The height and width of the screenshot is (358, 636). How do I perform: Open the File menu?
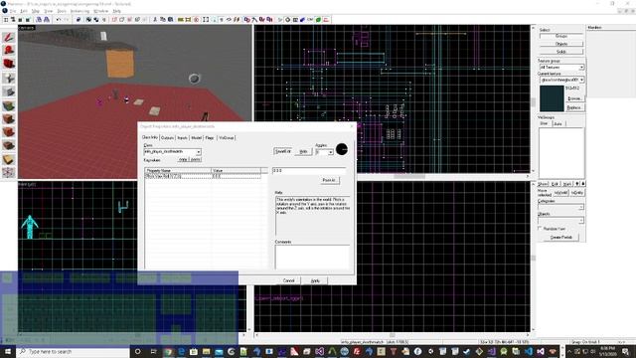pos(13,11)
